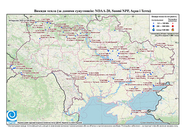Click the '36°' longitude grid label
Screen dimensions: 185x131
pos(133,16)
